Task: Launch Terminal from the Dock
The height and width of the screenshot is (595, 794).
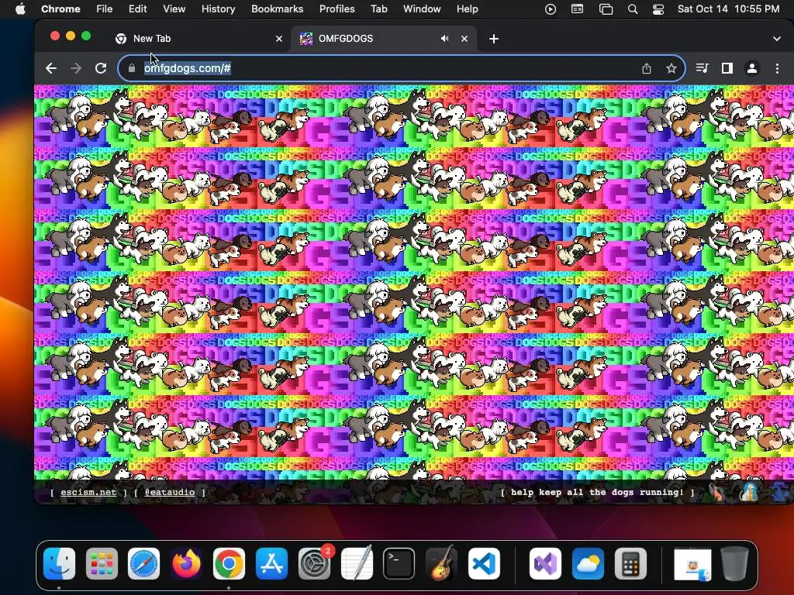Action: [399, 564]
